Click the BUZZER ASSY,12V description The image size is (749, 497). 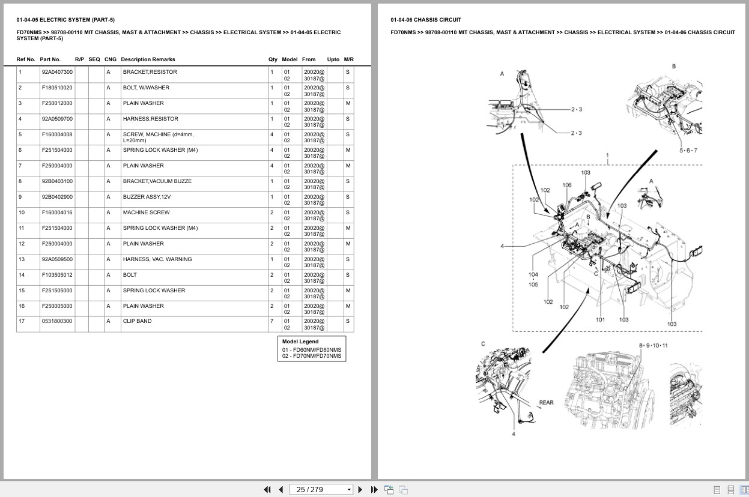click(148, 197)
